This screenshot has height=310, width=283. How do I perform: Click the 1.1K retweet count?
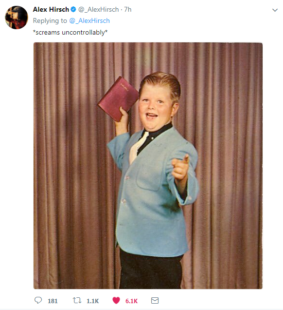(93, 301)
